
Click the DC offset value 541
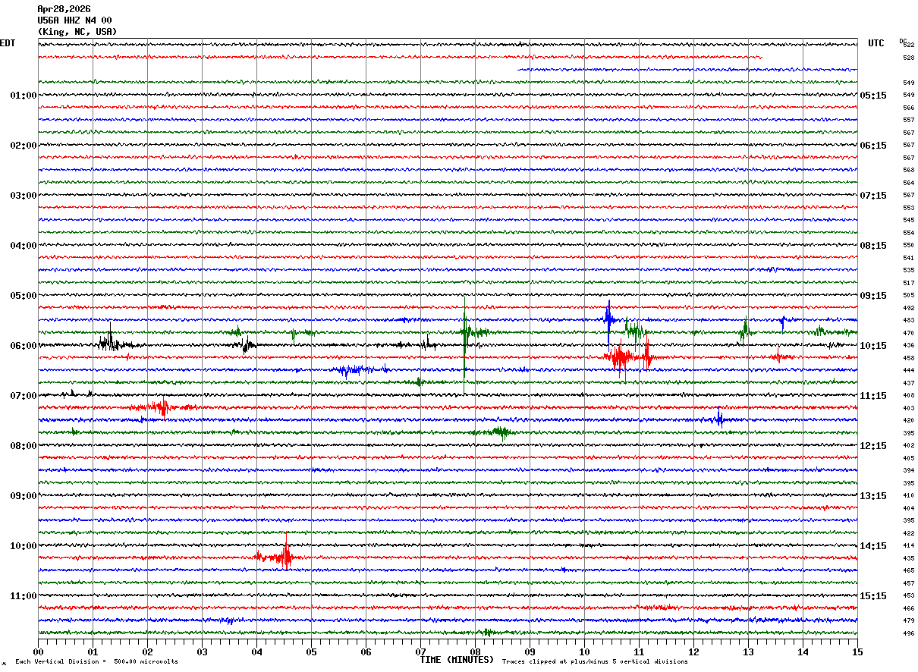point(908,258)
